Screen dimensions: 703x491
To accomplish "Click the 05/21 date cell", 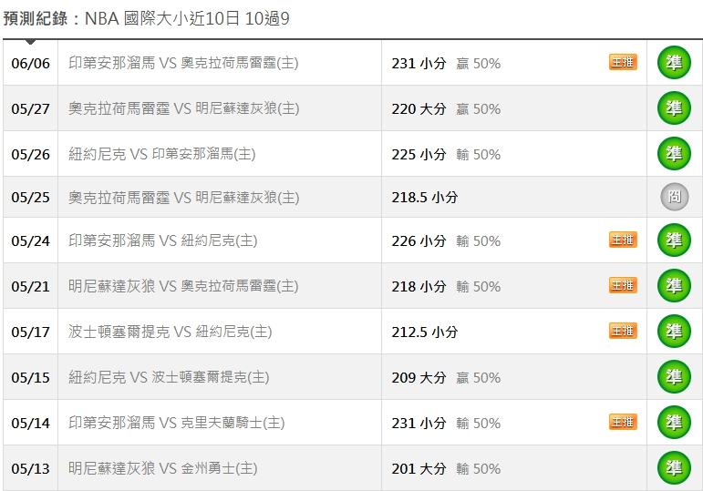I will pos(30,286).
